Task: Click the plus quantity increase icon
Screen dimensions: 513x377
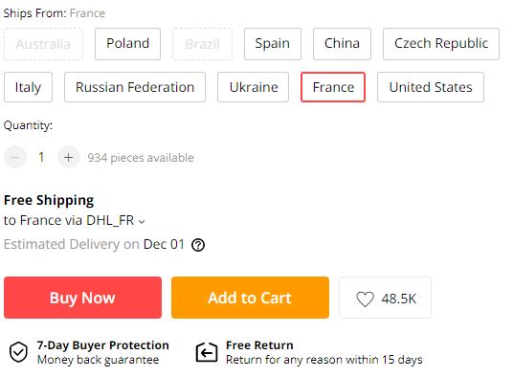Action: pyautogui.click(x=68, y=157)
